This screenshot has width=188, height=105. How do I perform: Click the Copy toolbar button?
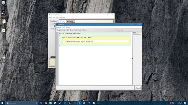71,30
